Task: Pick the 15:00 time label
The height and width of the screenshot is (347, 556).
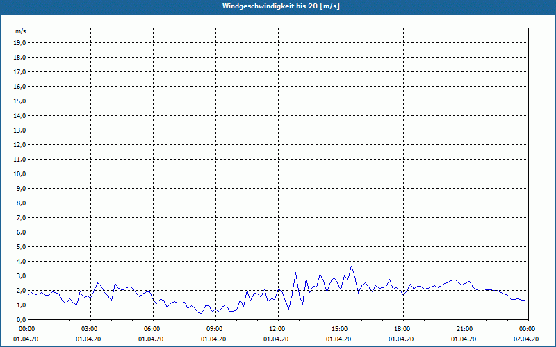Action: tap(341, 329)
